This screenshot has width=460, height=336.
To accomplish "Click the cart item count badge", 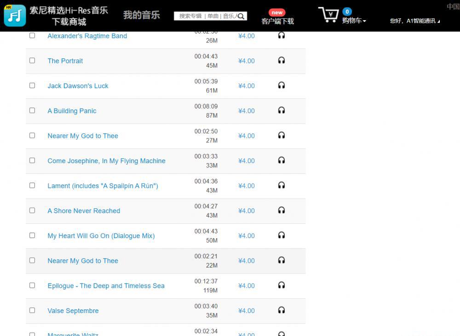I will [x=347, y=11].
